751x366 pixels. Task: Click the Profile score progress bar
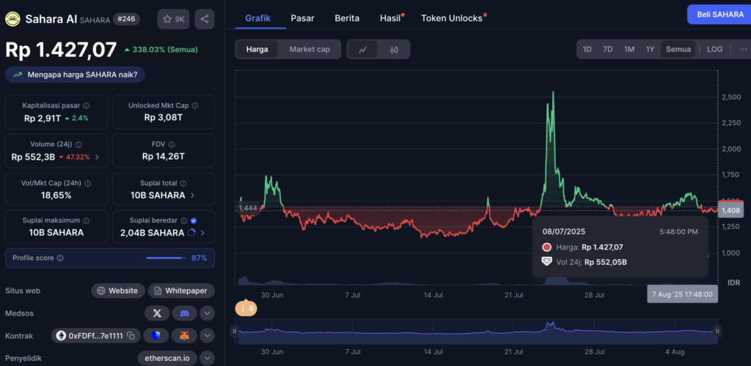166,258
